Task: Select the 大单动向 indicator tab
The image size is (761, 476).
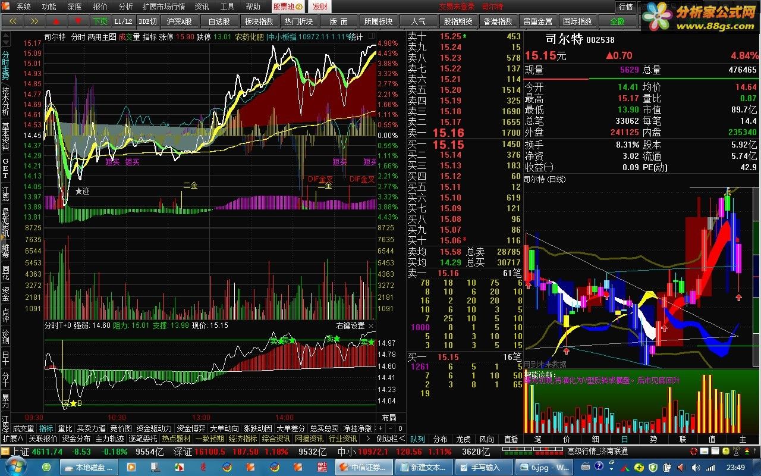Action: 224,428
